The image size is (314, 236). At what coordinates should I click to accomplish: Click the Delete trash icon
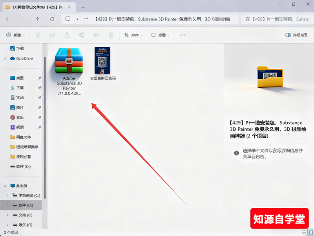[x=111, y=35]
